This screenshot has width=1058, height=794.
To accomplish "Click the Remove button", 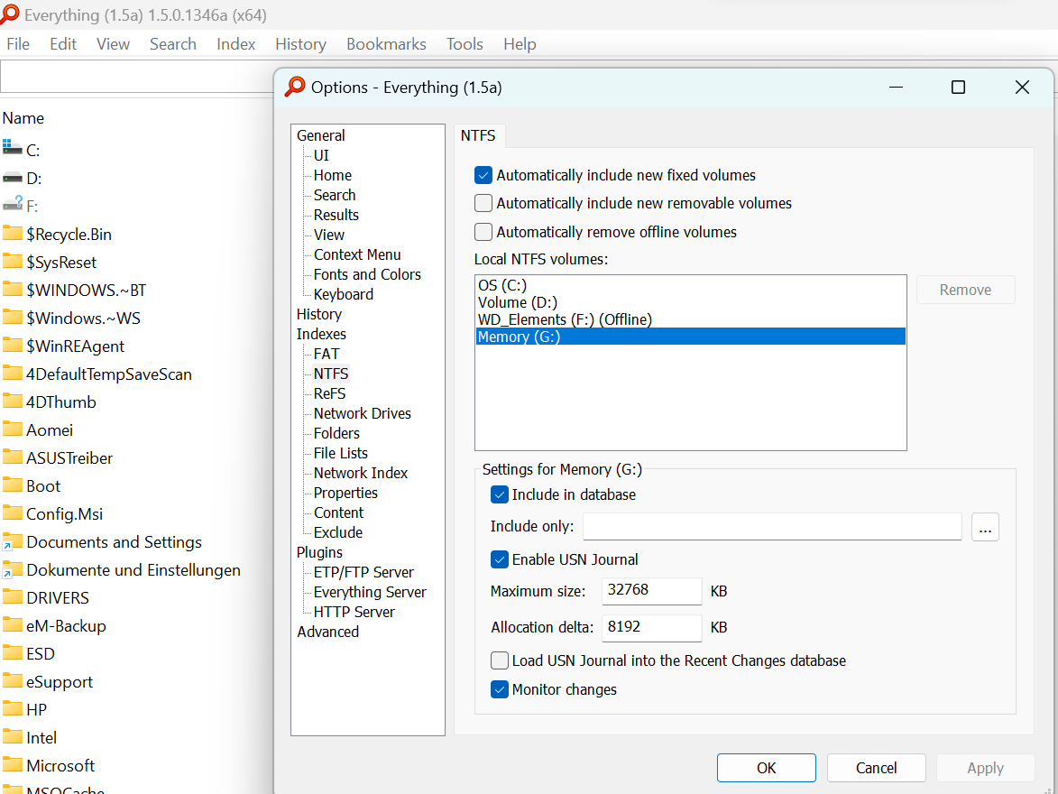I will point(965,290).
